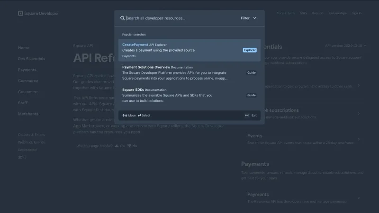Open Payment Solutions Overview documentation result
Viewport: 379px width, 213px height.
coord(189,72)
